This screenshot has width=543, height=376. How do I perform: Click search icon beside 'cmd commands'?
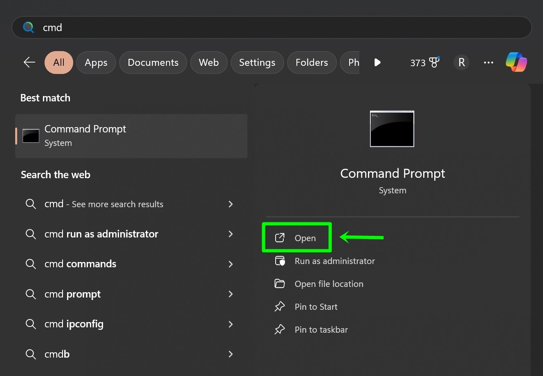tap(31, 264)
